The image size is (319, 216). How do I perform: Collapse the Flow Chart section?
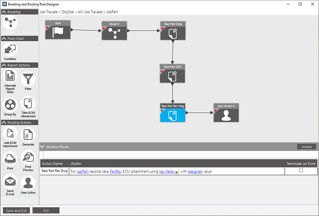tap(4, 38)
